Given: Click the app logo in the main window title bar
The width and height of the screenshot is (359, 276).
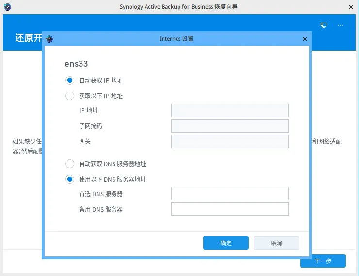Looking at the screenshot, I should (x=8, y=7).
